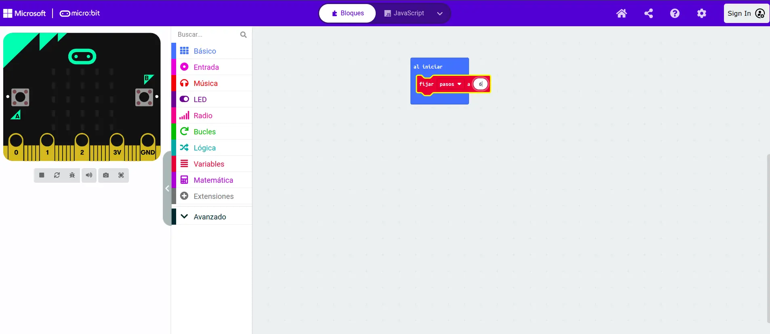770x334 pixels.
Task: Share the project via the share icon
Action: click(x=648, y=13)
